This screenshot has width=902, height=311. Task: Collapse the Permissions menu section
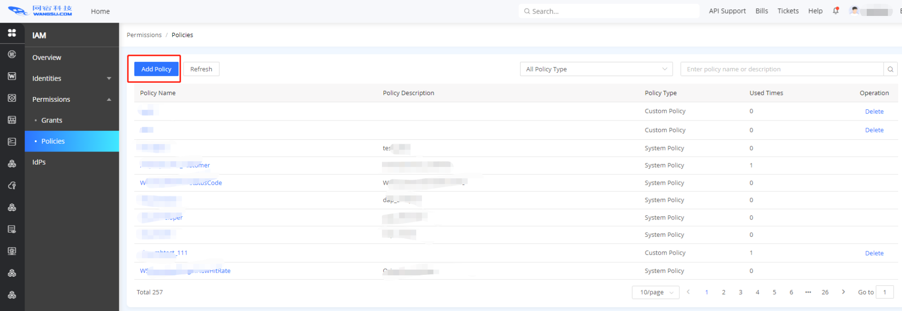pyautogui.click(x=70, y=99)
